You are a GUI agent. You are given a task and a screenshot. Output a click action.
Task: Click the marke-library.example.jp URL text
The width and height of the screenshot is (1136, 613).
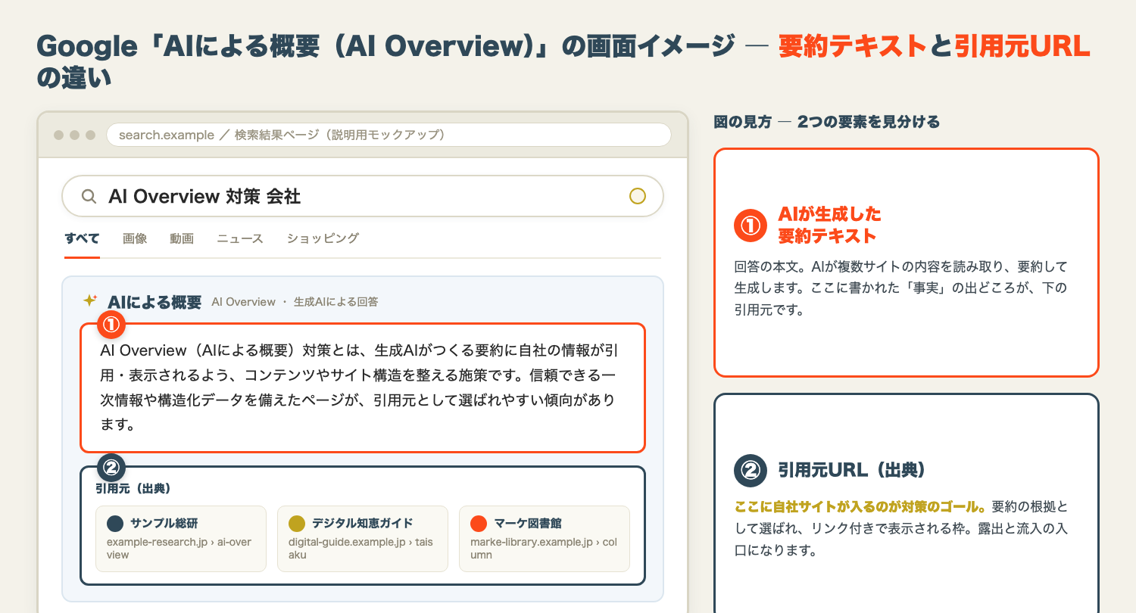542,549
